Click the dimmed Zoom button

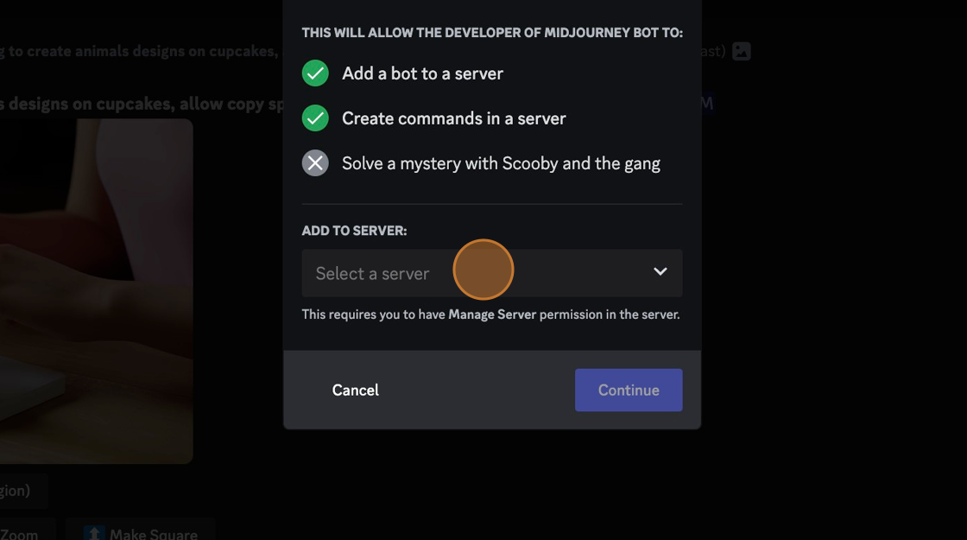click(25, 532)
